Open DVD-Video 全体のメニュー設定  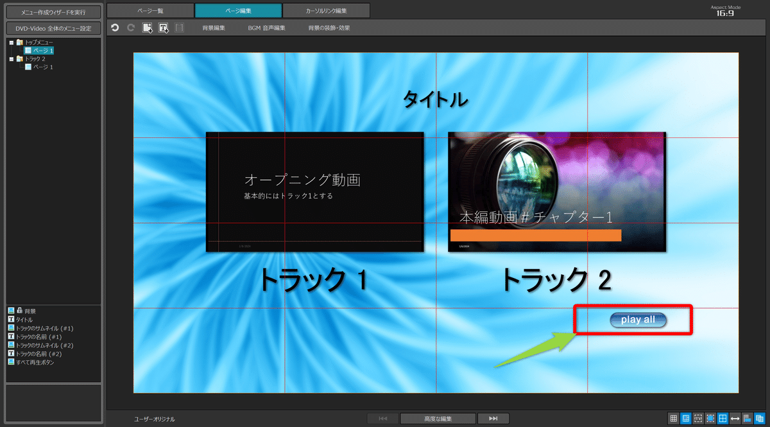point(53,28)
